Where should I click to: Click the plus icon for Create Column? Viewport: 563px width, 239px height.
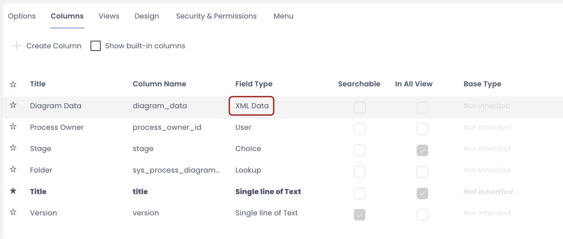(16, 46)
